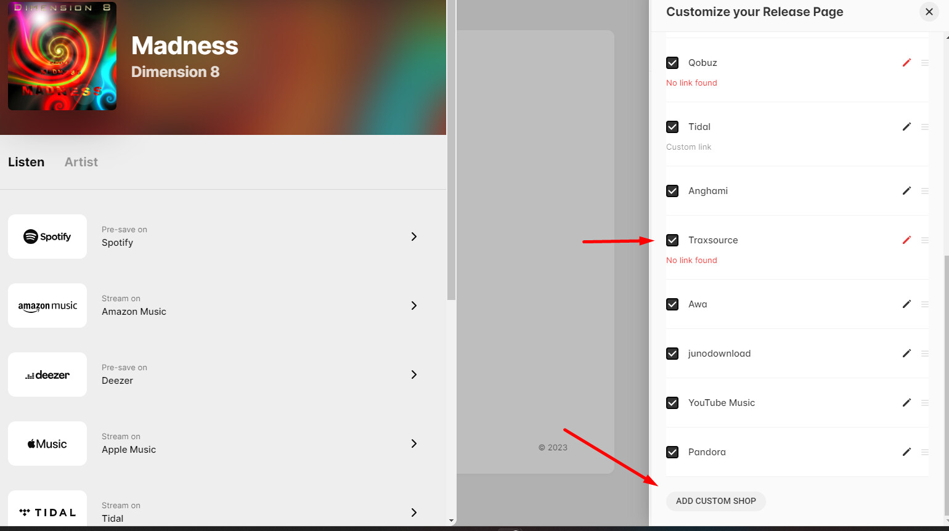Edit the Awa link with pencil icon
Screen dimensions: 949x531
906,304
